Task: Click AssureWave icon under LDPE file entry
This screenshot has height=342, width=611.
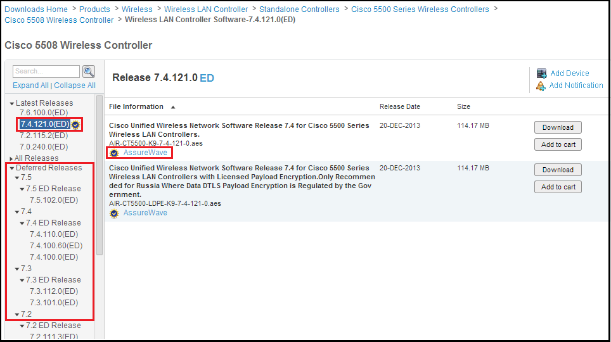Action: pos(114,213)
